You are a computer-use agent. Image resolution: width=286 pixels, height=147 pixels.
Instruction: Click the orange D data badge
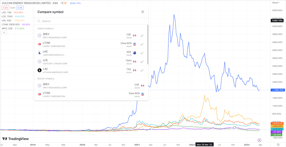[65, 3]
